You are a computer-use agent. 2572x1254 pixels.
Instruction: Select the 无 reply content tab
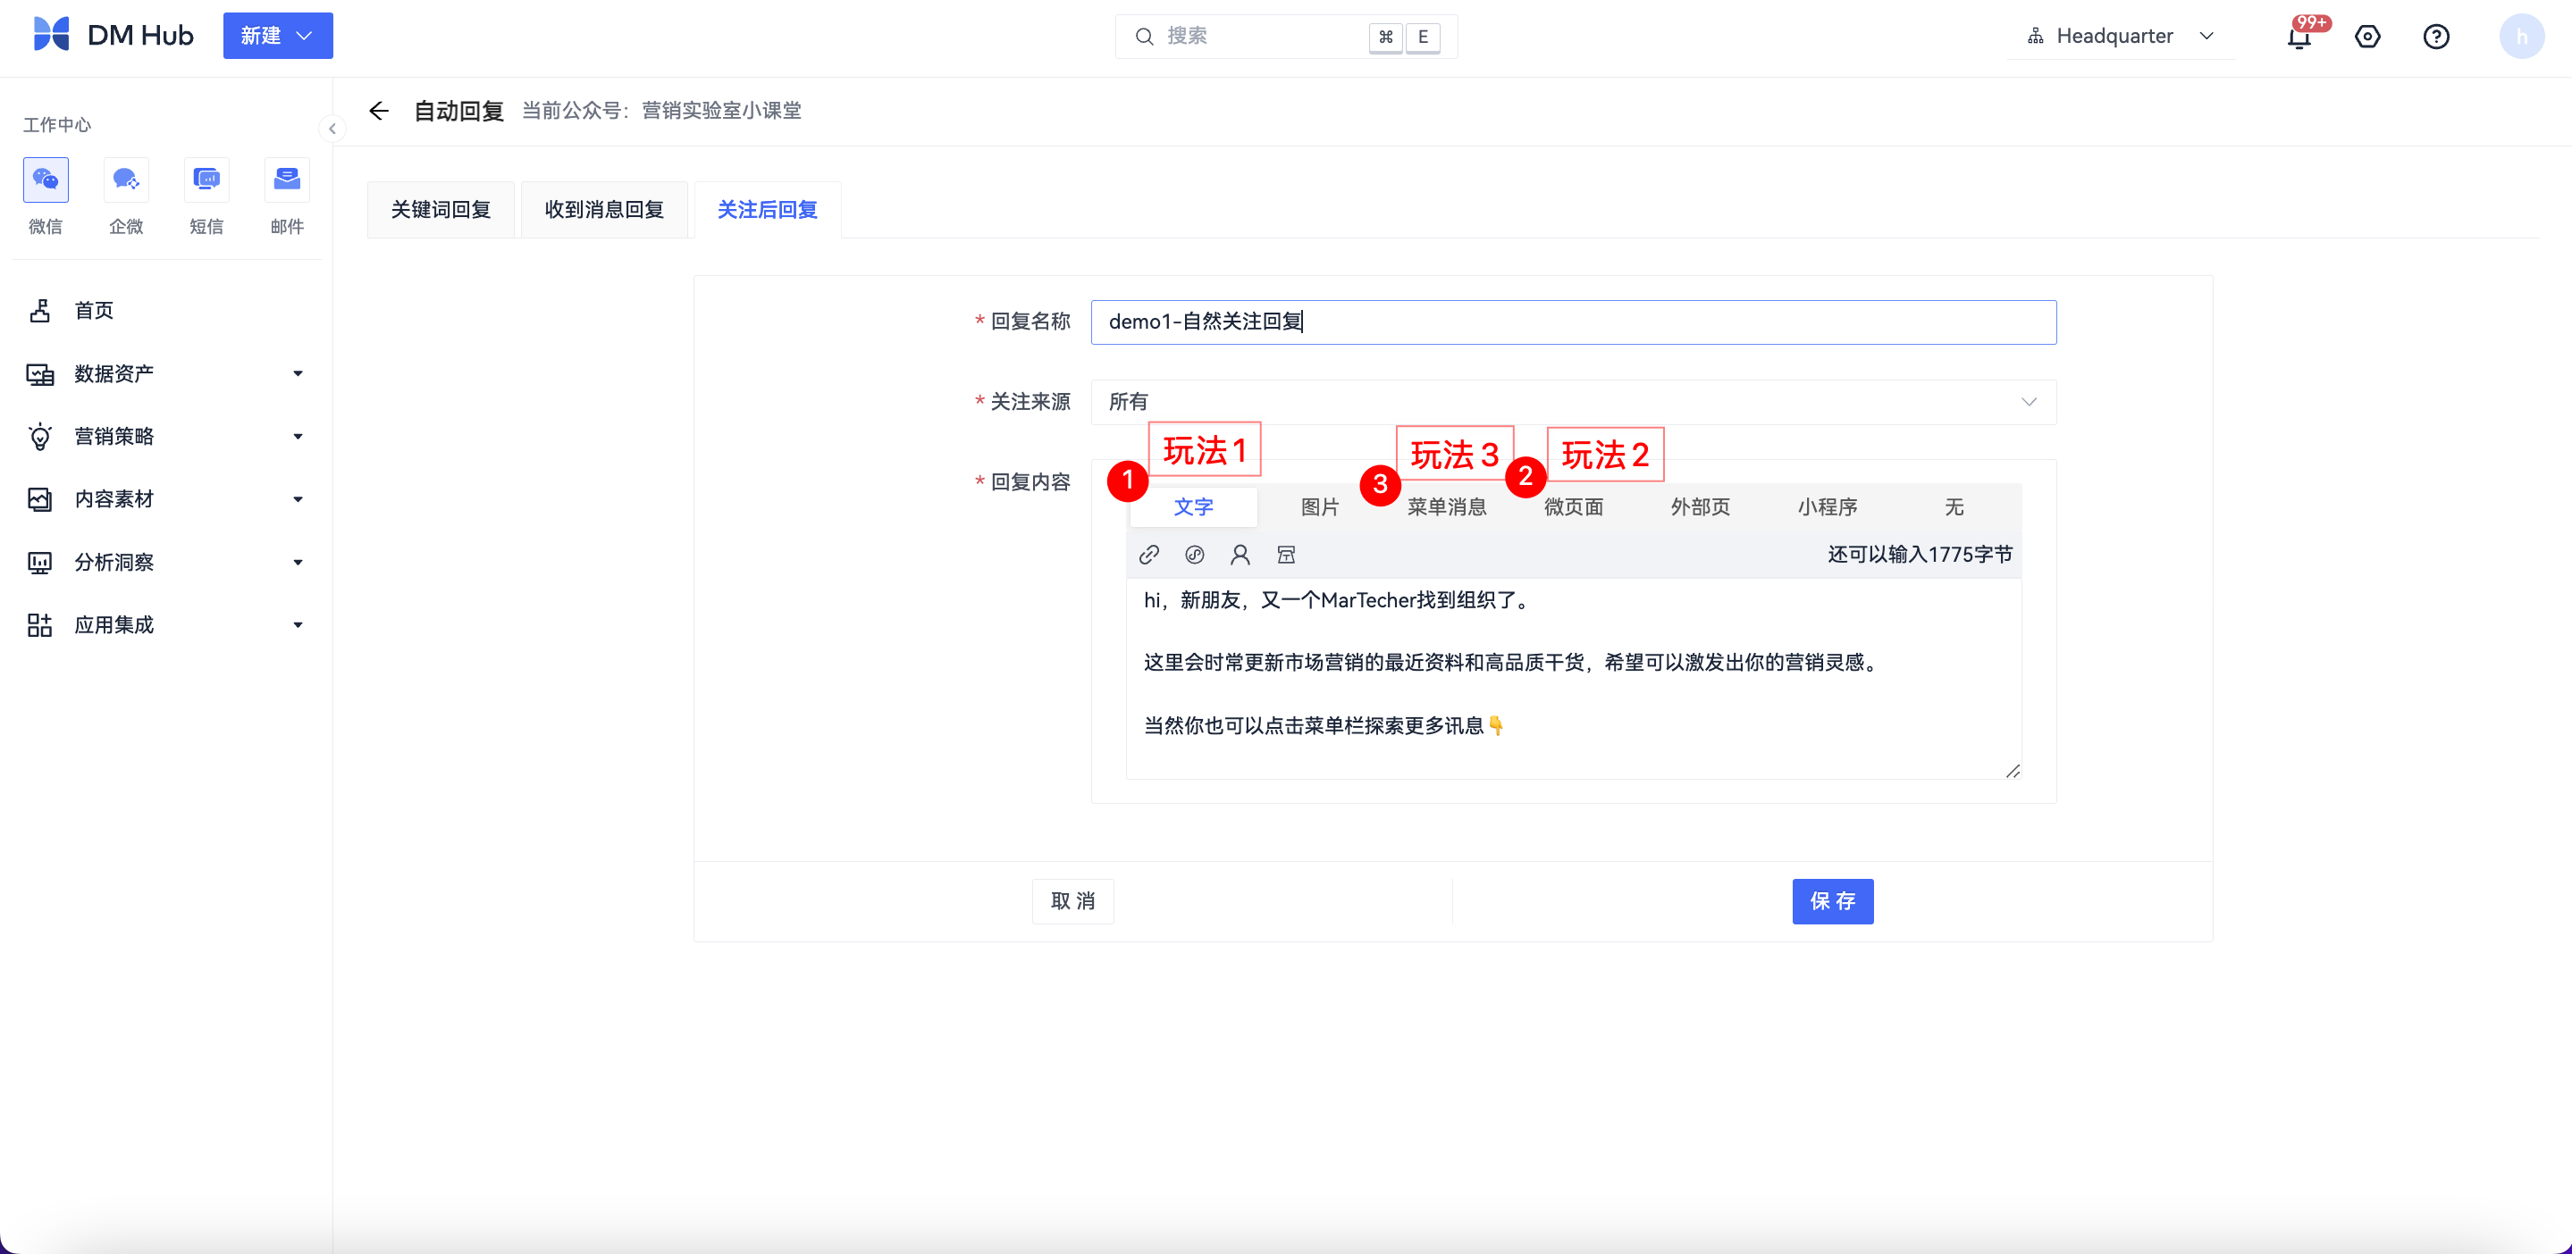(x=1954, y=506)
